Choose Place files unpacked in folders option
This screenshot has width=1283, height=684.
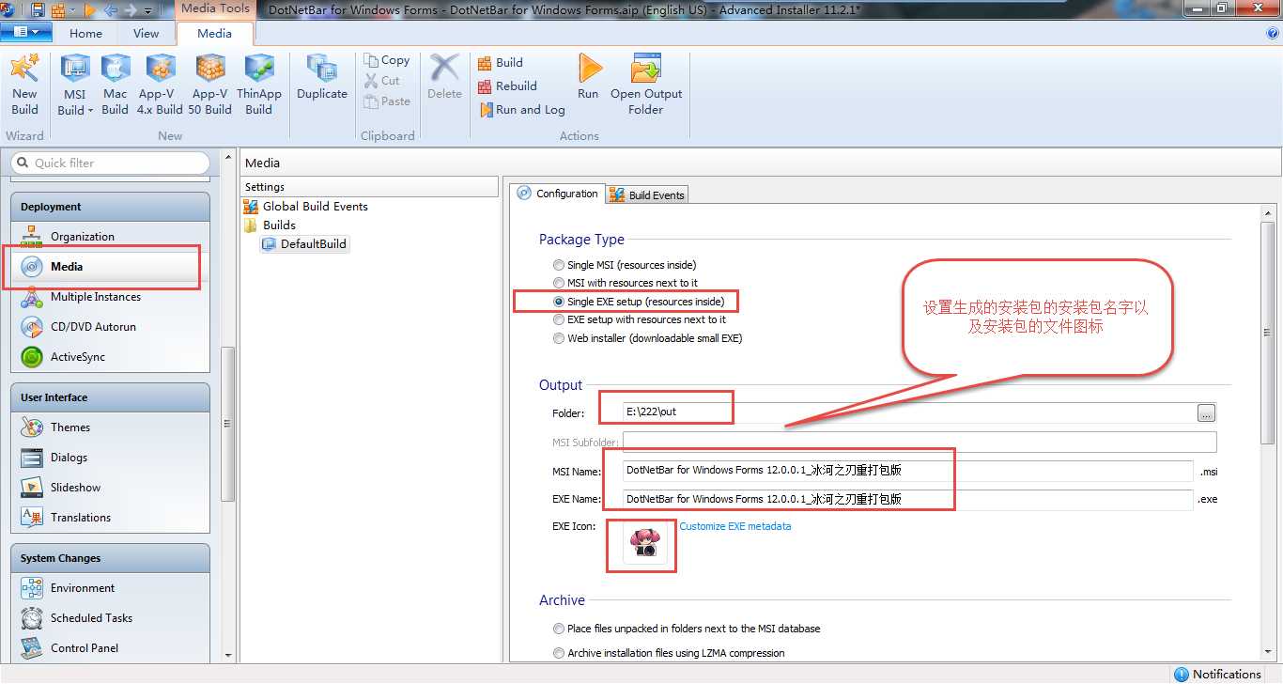pos(687,629)
